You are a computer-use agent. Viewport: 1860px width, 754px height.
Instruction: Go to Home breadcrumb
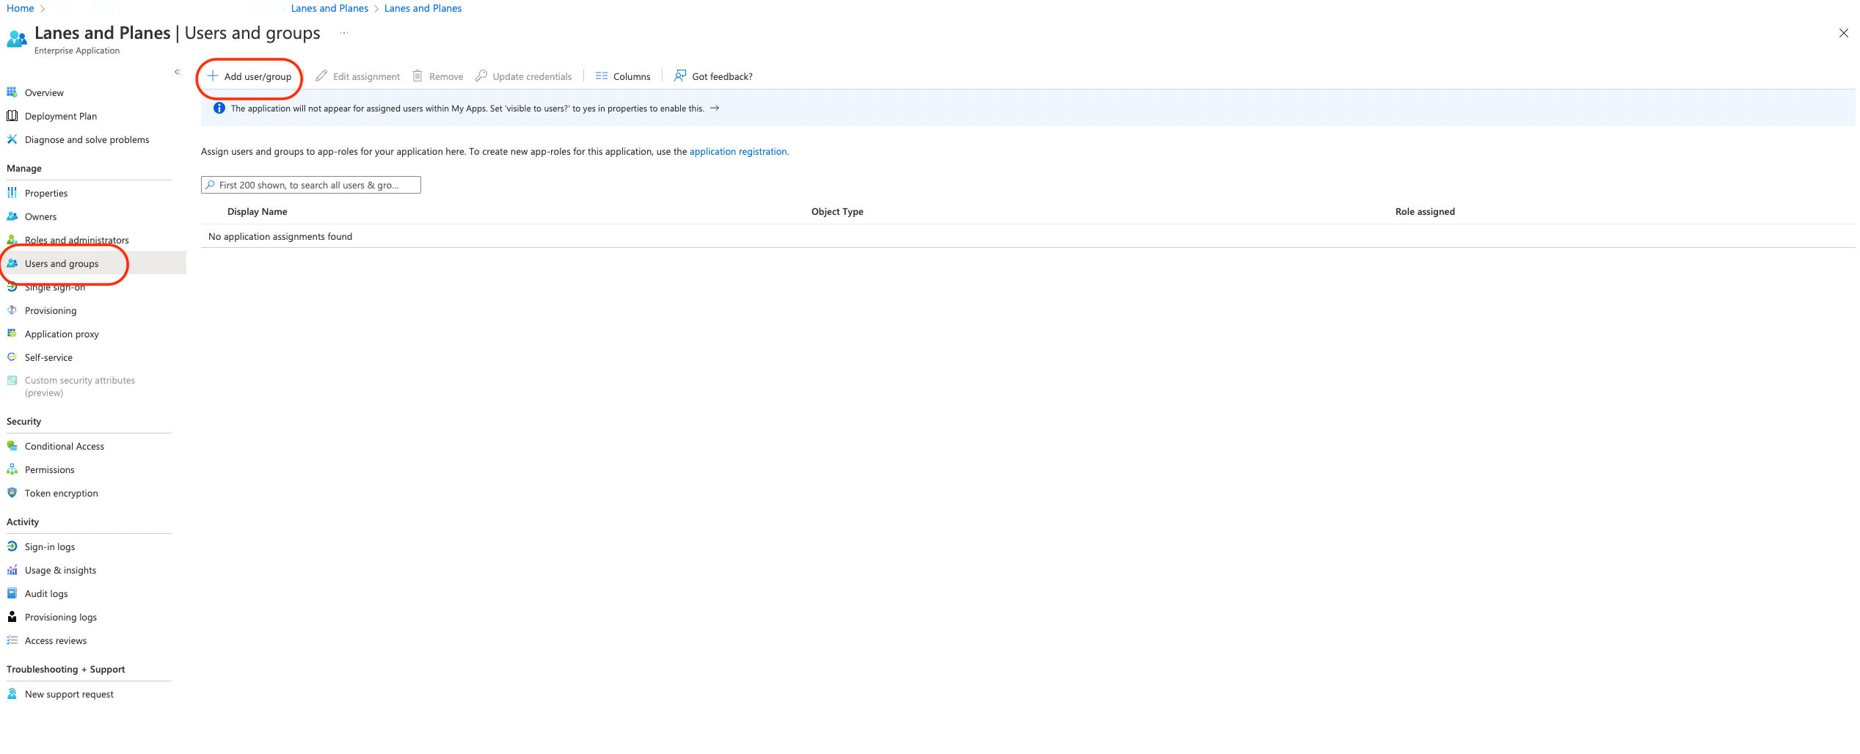pyautogui.click(x=21, y=8)
